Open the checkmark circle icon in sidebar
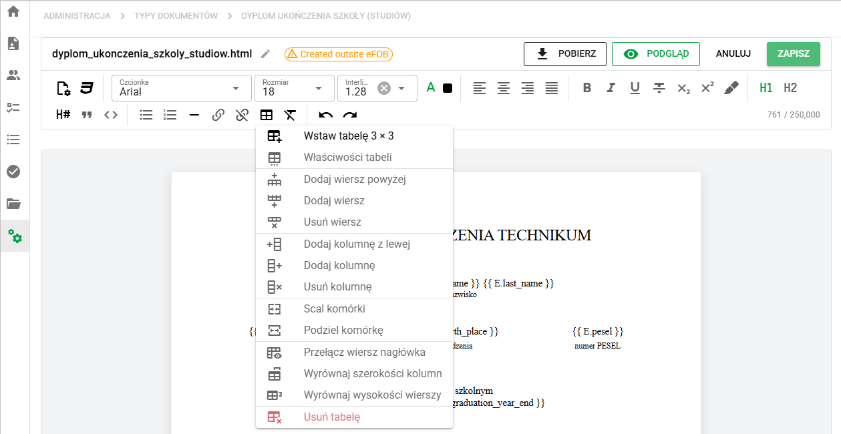 point(13,172)
